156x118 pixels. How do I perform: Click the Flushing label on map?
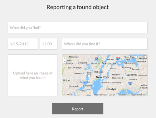click(126, 67)
